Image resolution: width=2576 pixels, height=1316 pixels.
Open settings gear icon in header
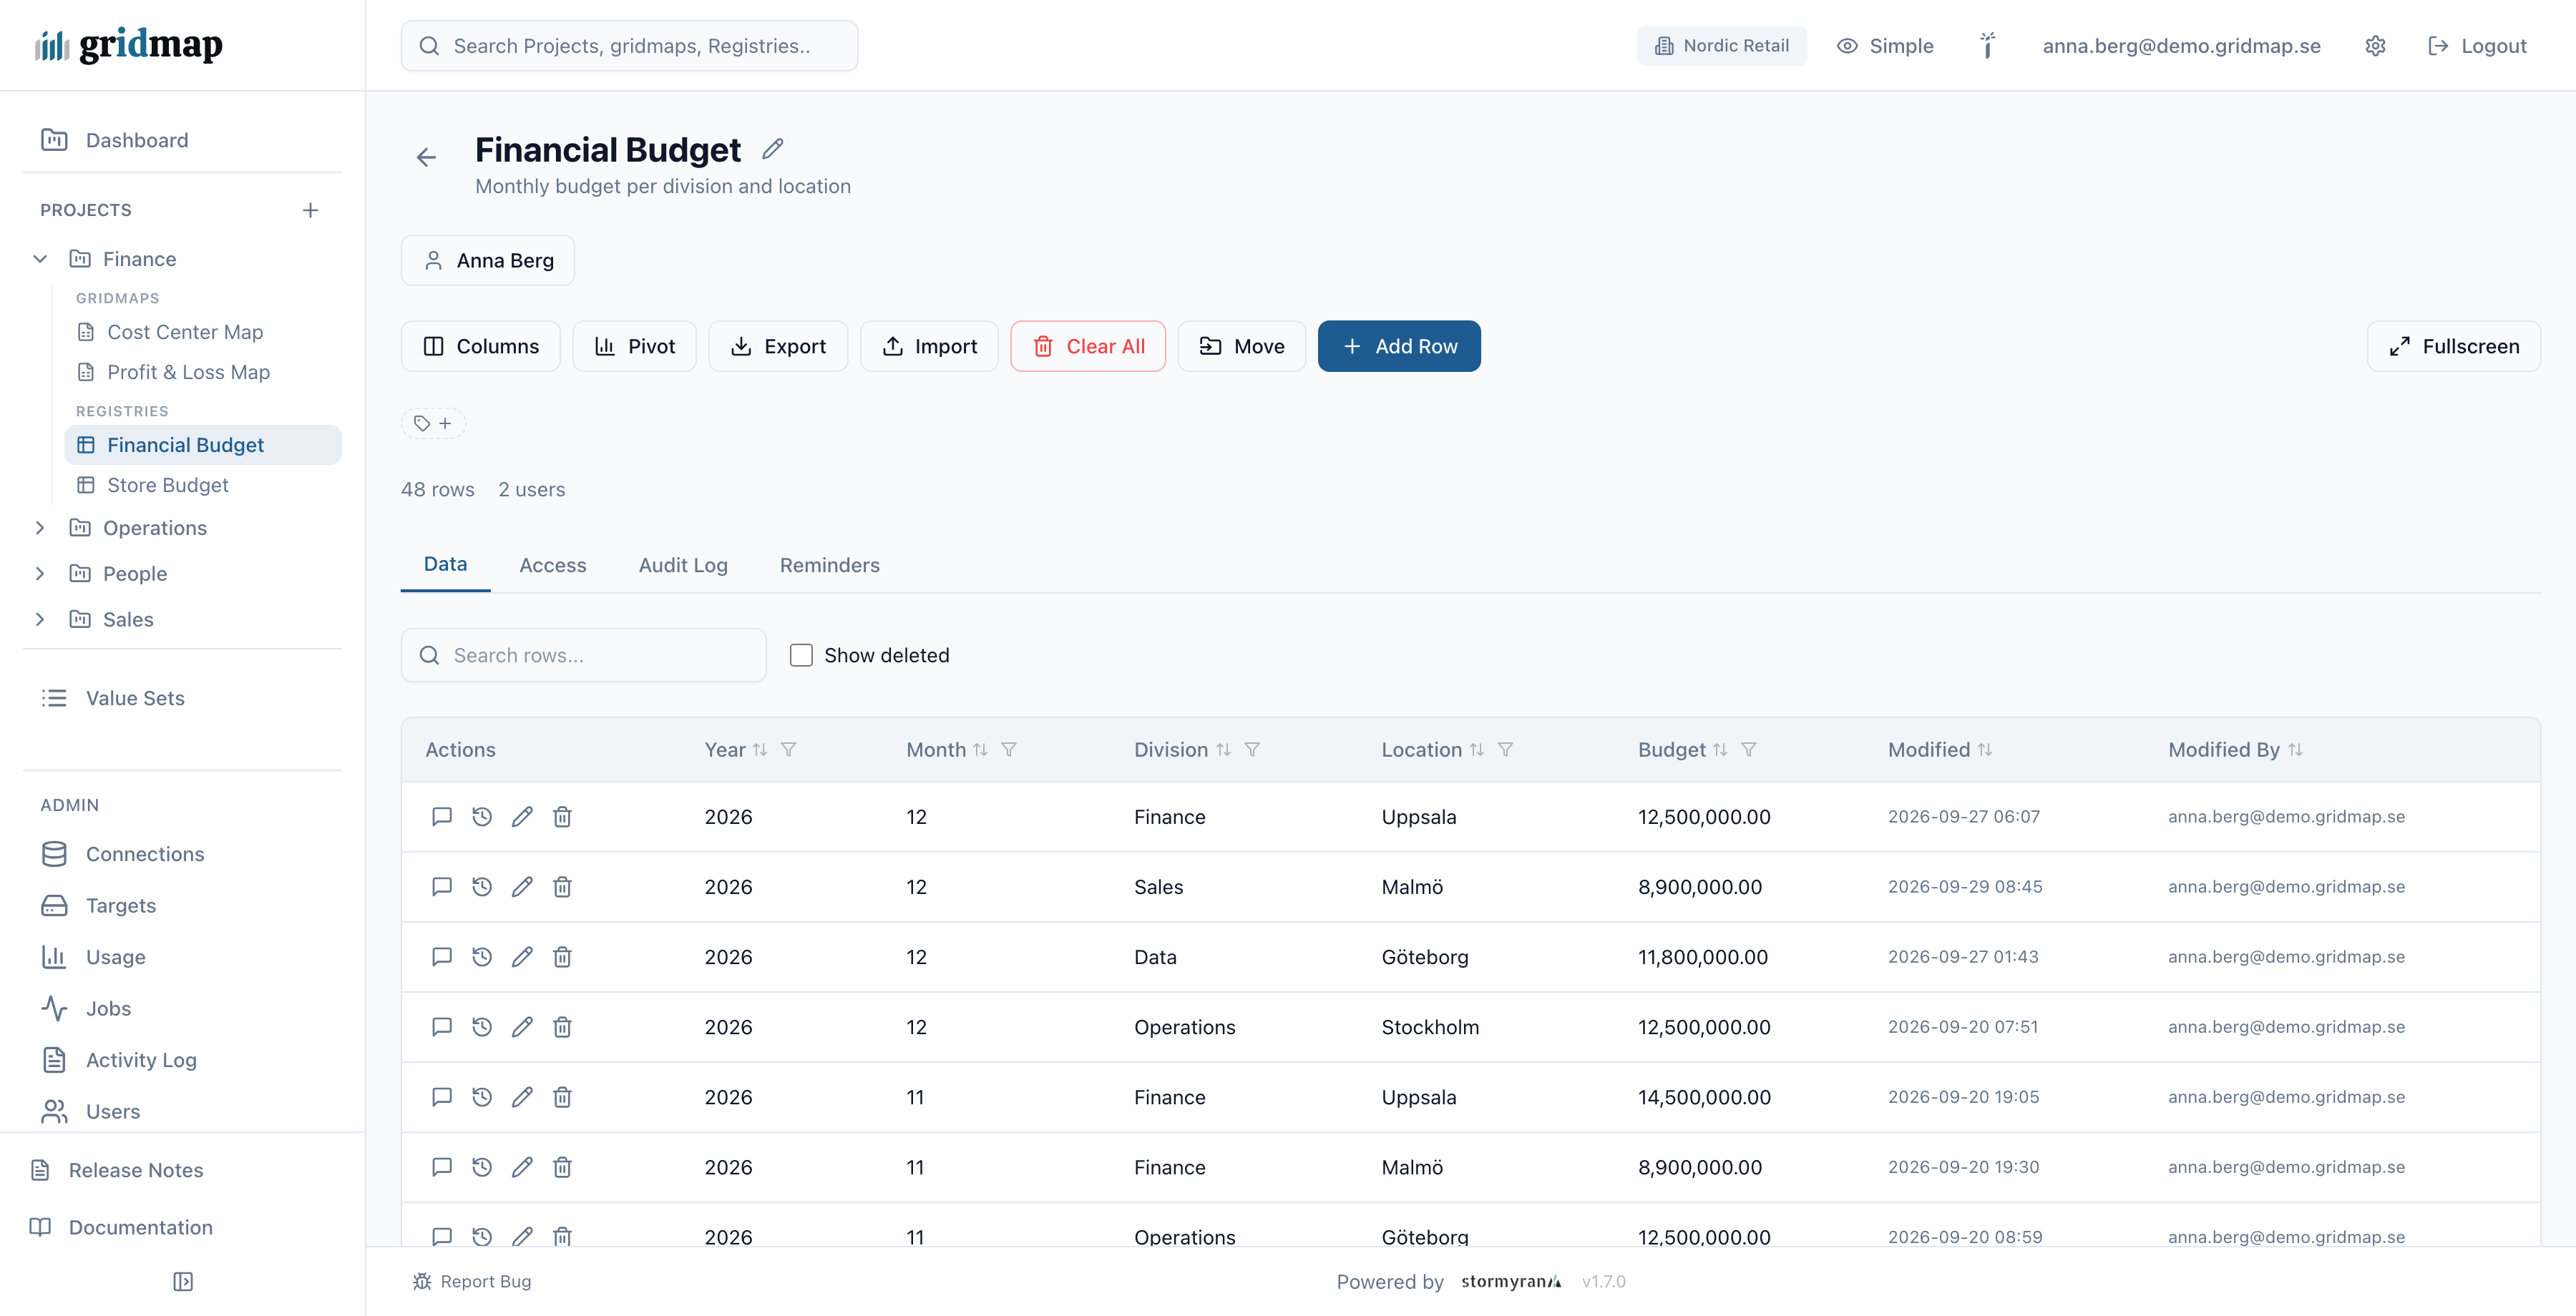(x=2375, y=46)
